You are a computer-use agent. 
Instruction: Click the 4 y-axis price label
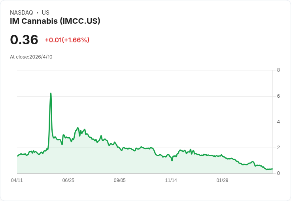[x=278, y=122]
